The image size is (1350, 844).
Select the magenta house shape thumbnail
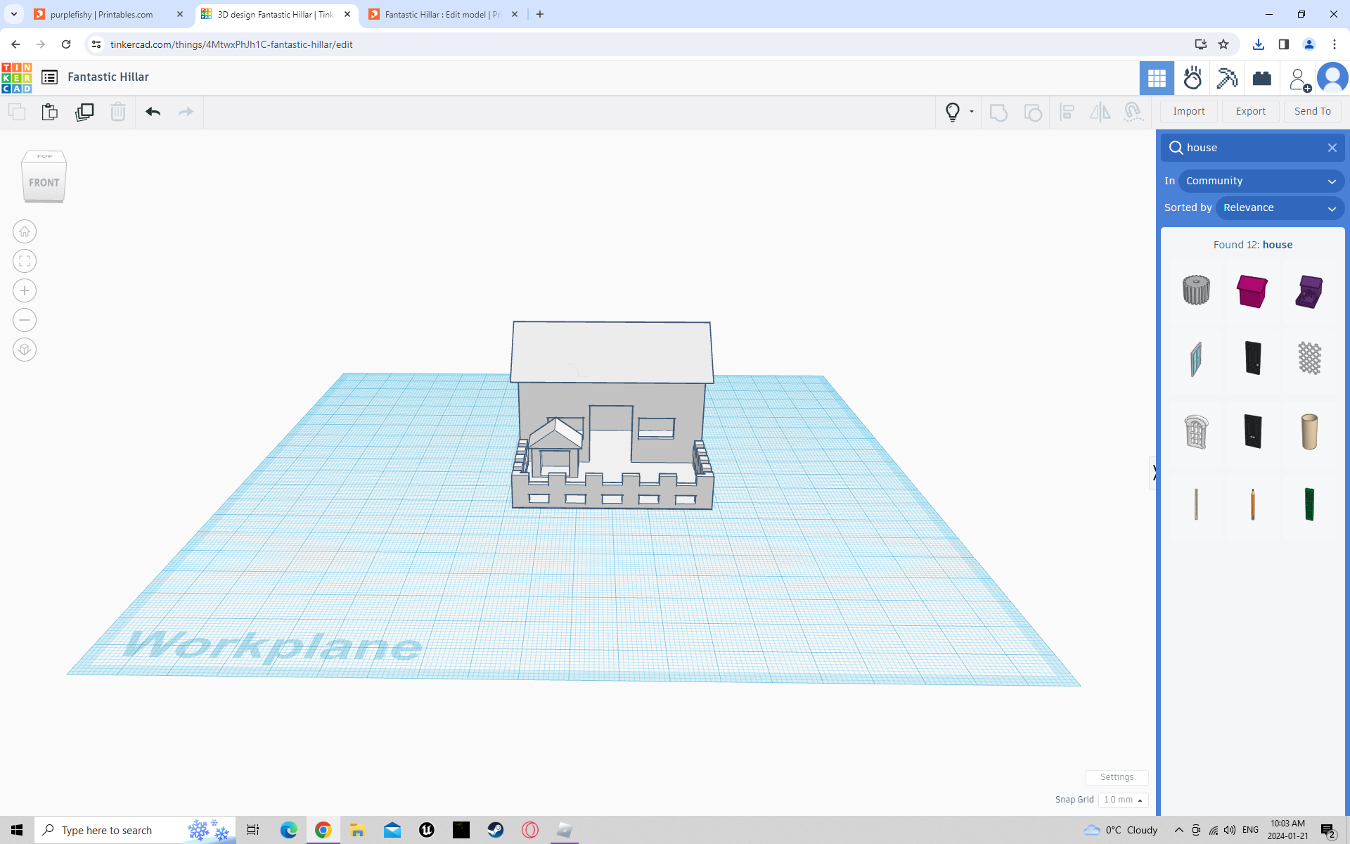[x=1252, y=290]
